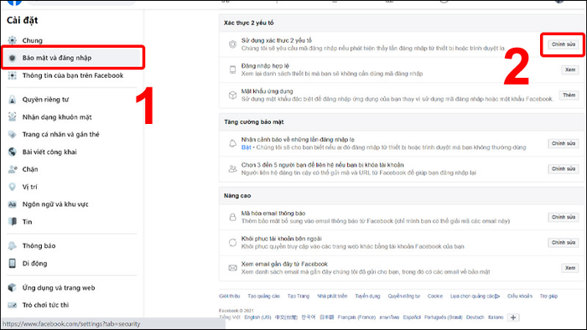The image size is (587, 330).
Task: Click Chỉnh sửa for Mã hóa email thông báo
Action: [563, 217]
